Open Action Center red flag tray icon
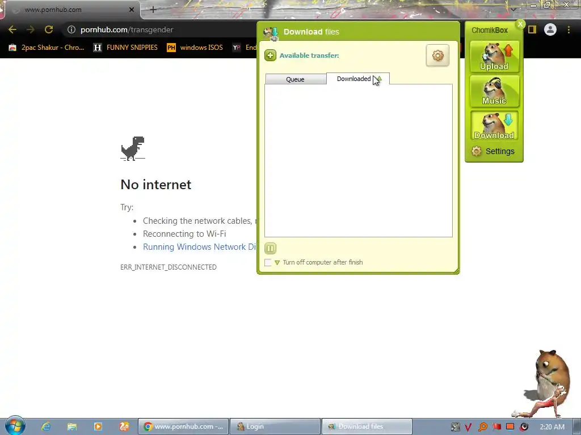581x435 pixels. (x=497, y=427)
